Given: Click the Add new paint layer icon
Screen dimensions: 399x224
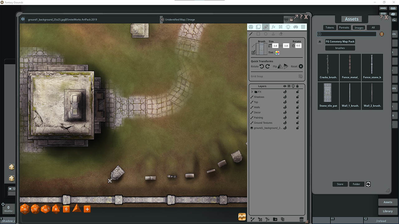Looking at the screenshot, I should 252,219.
